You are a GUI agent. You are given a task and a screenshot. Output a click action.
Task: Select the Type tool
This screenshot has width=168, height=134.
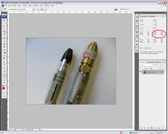(x=4, y=65)
